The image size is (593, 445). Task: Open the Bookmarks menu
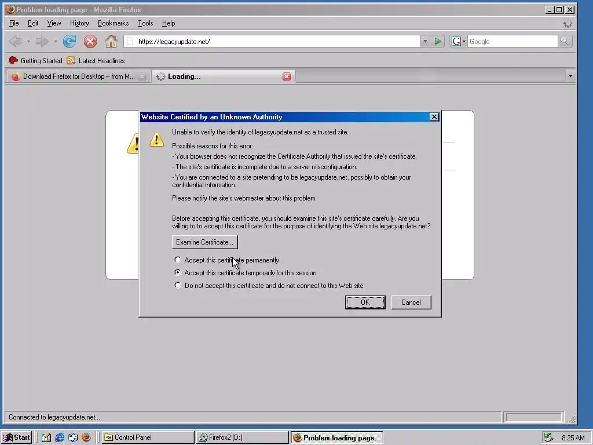pos(113,23)
